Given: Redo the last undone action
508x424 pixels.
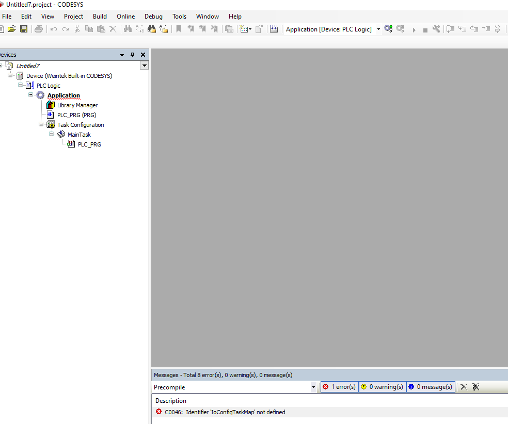Looking at the screenshot, I should pos(66,29).
